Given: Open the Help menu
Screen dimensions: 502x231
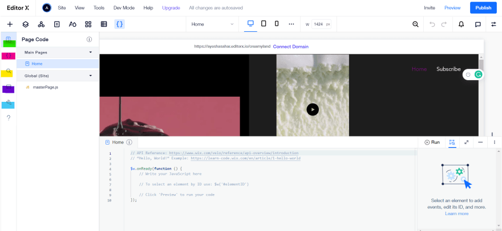Looking at the screenshot, I should click(148, 8).
